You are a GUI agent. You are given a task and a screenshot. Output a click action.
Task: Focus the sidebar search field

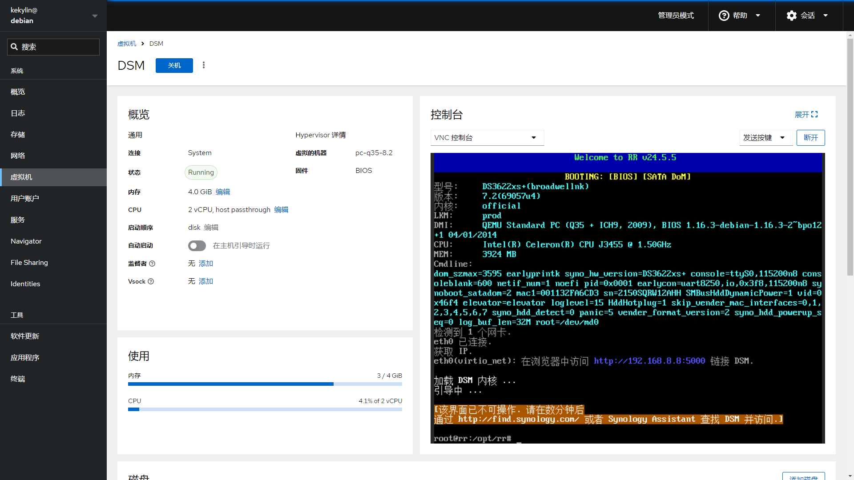click(x=53, y=47)
